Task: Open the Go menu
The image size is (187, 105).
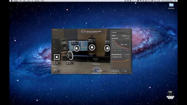Action: [32, 1]
